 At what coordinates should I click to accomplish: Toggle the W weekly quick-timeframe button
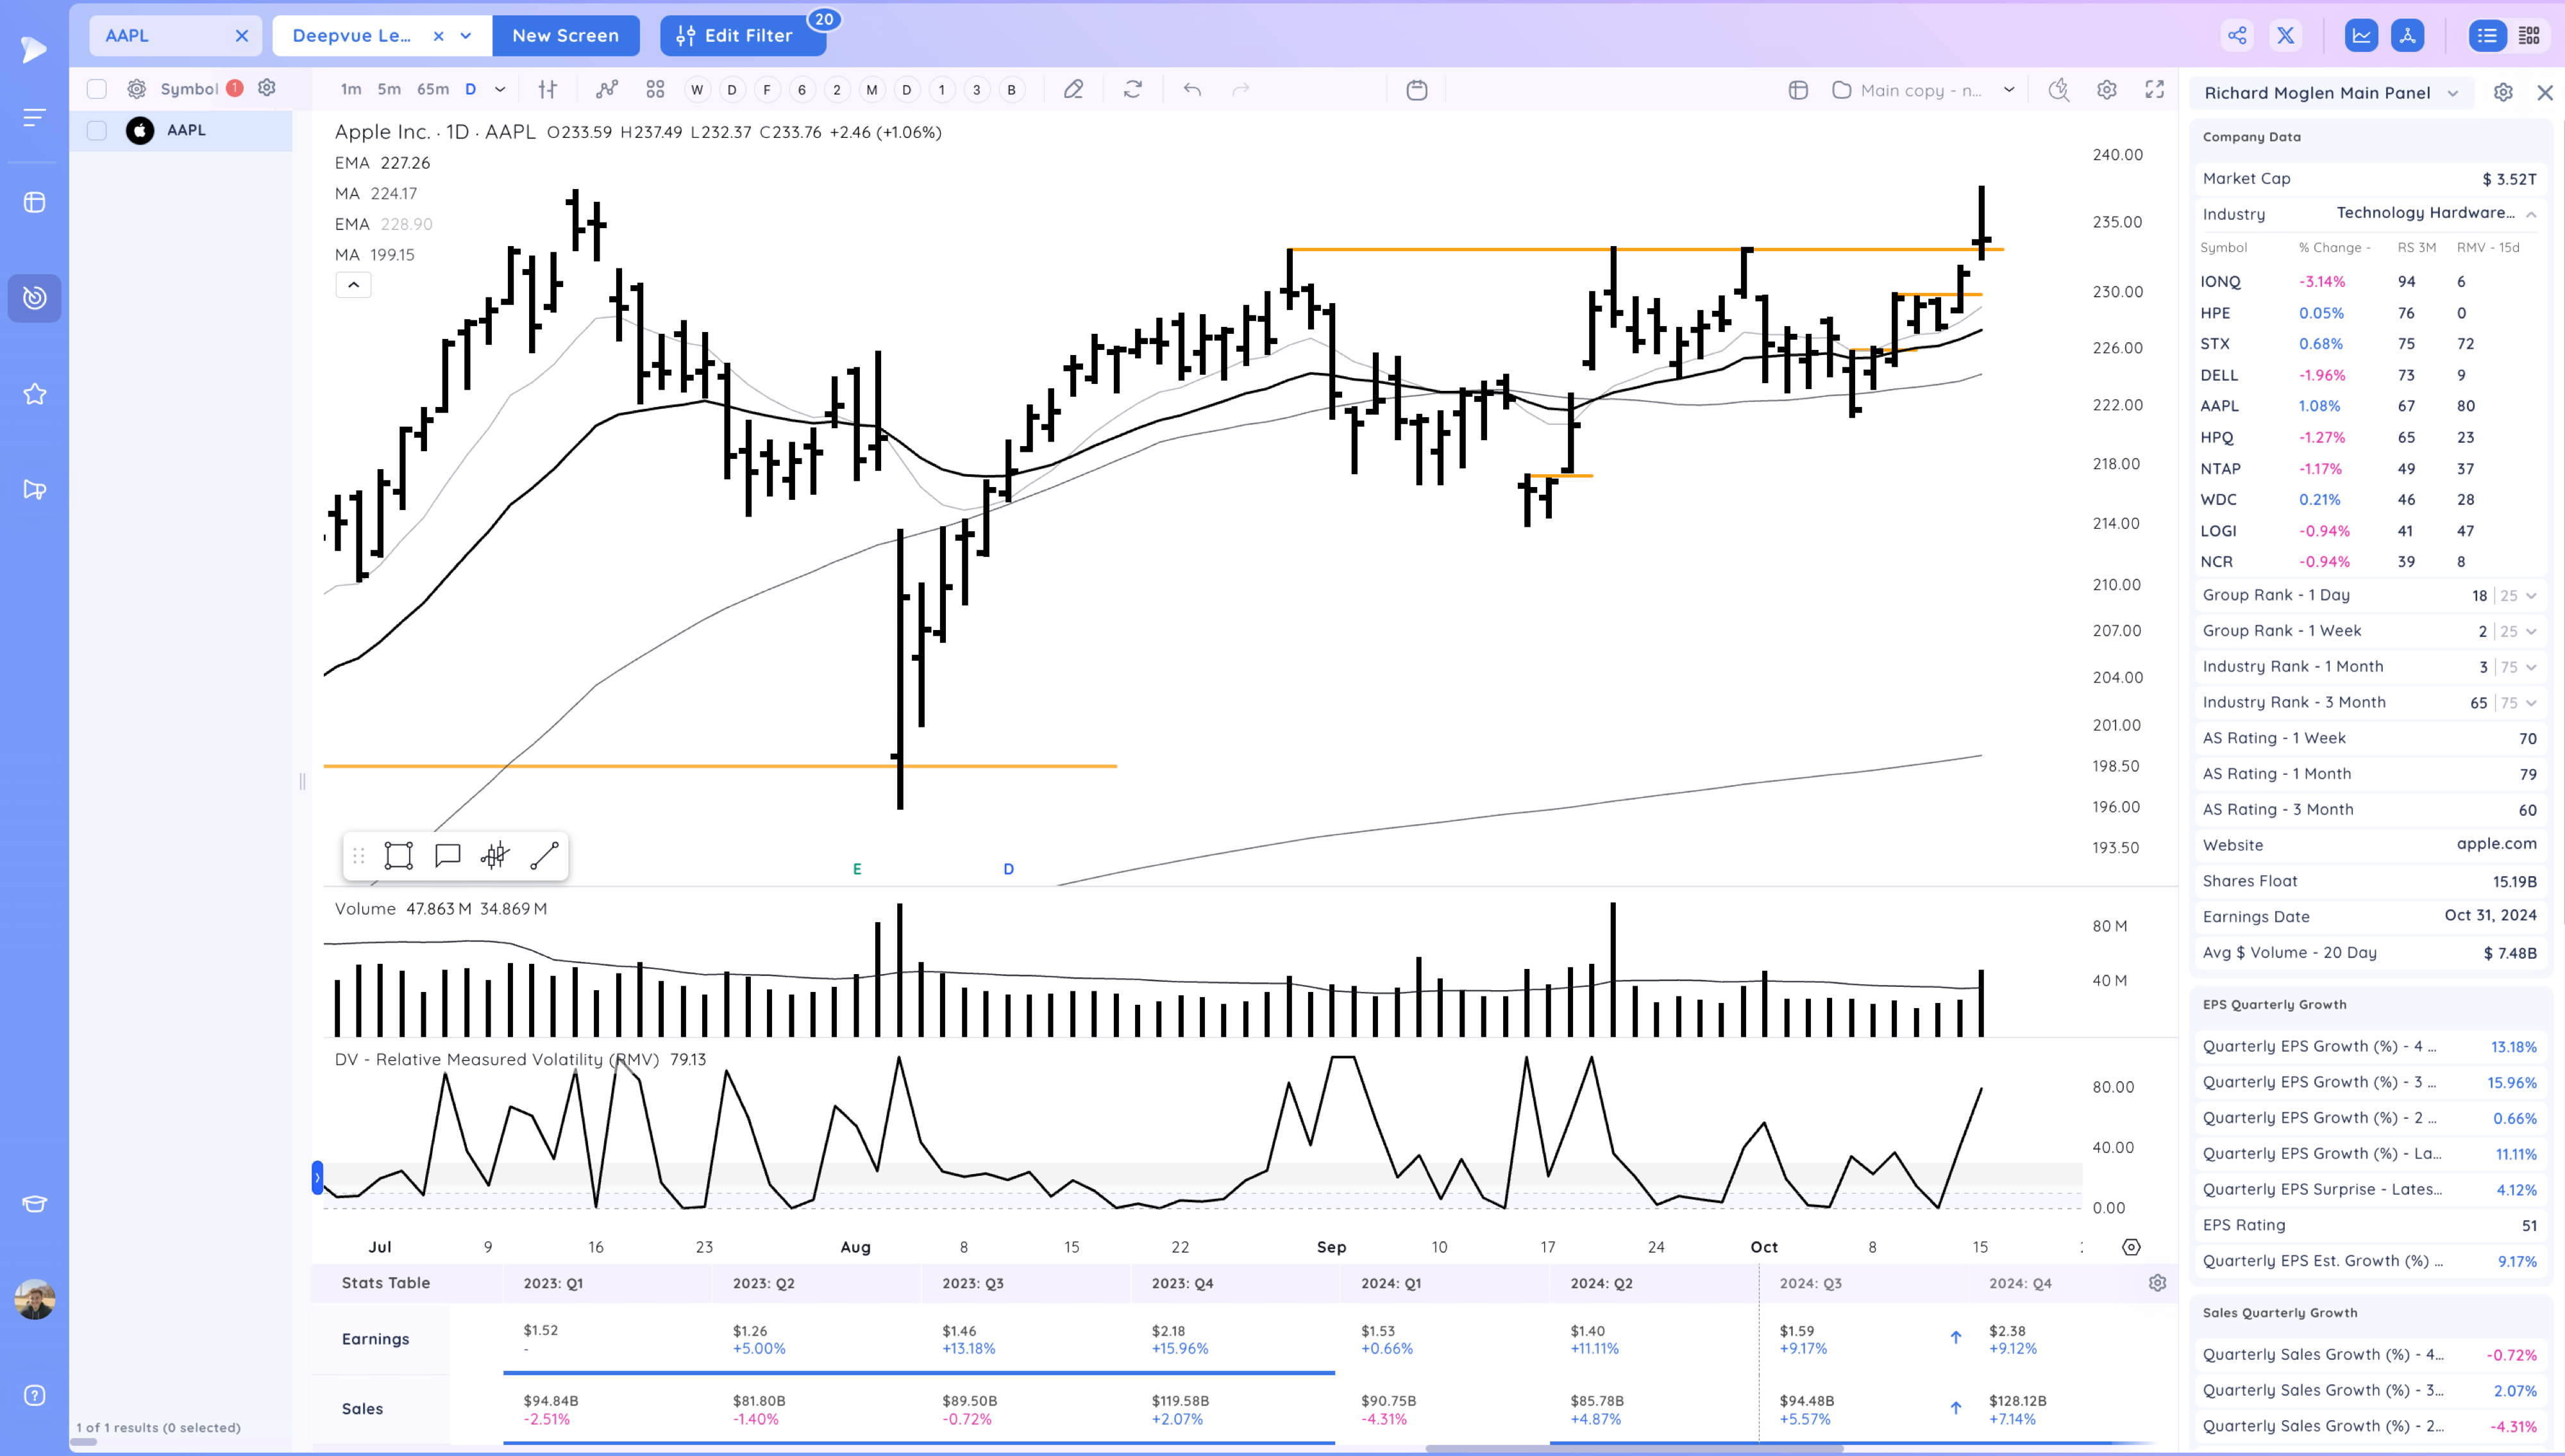[697, 90]
